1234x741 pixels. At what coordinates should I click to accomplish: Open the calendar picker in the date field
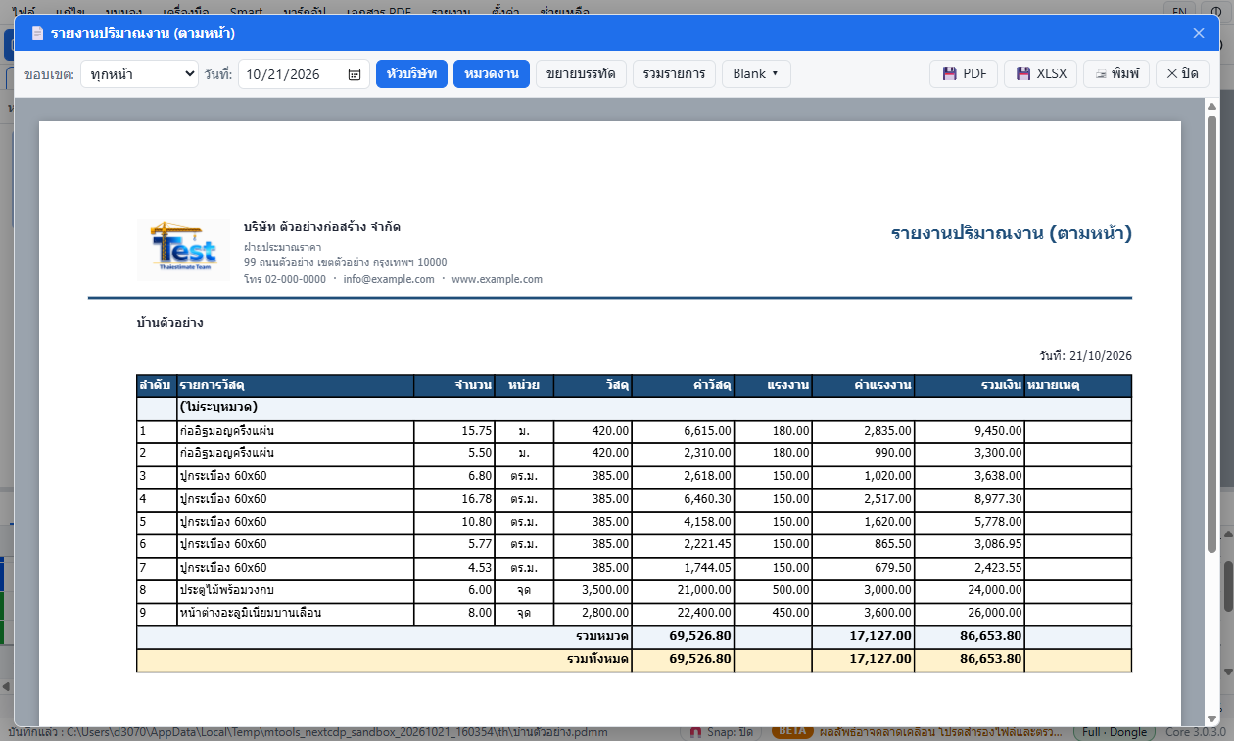pyautogui.click(x=355, y=74)
